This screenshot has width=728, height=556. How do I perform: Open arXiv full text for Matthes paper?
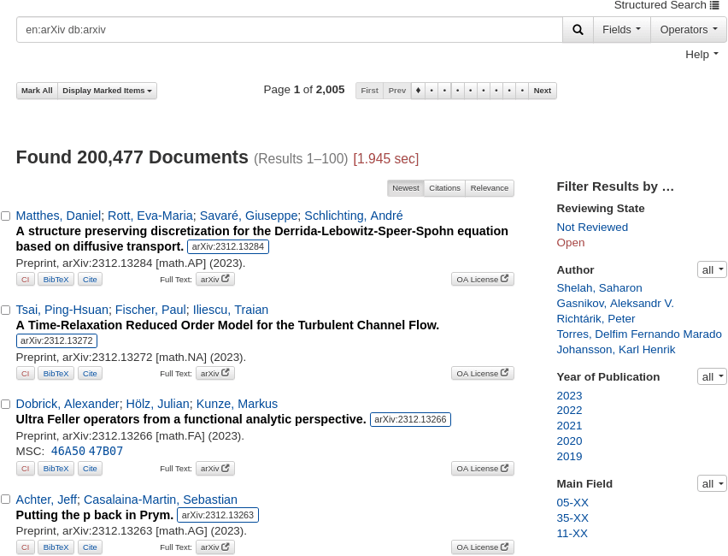coord(214,279)
